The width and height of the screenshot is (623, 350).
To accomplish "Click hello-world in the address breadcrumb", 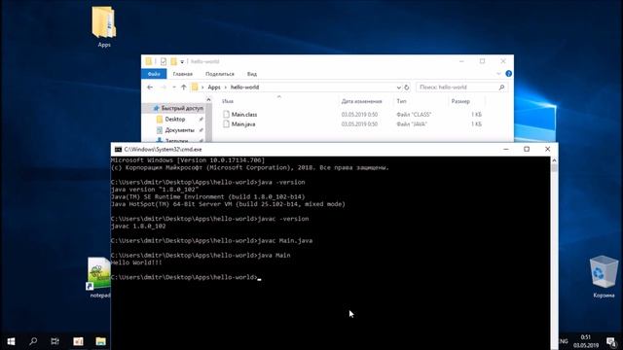I will click(x=244, y=87).
